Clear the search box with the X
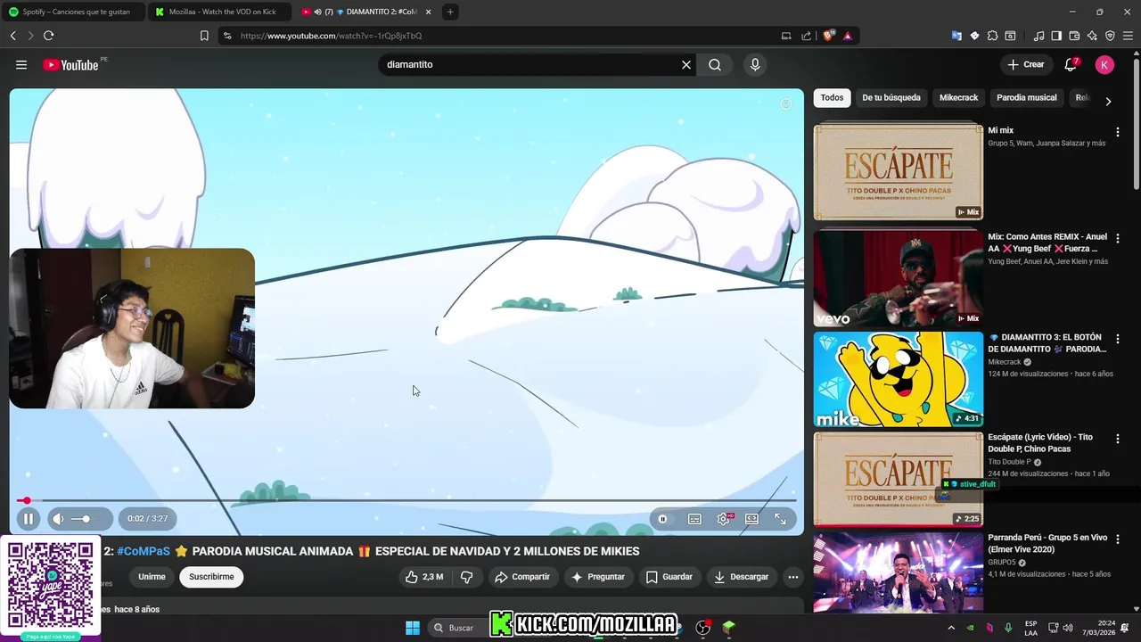This screenshot has height=642, width=1141. [686, 65]
